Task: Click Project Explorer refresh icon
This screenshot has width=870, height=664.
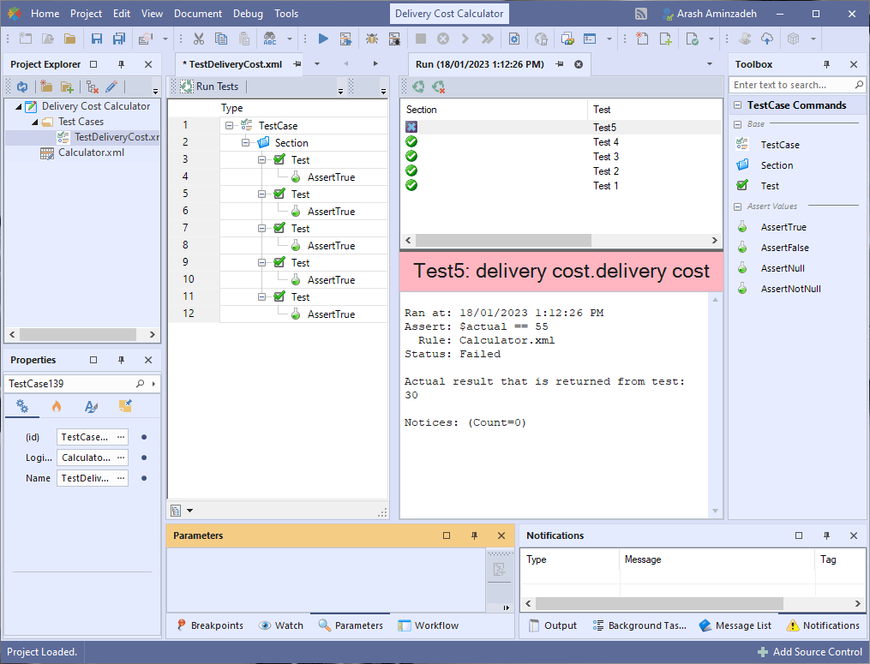Action: 22,87
